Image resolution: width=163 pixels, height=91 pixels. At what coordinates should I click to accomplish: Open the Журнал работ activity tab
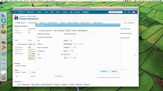pyautogui.click(x=35, y=85)
